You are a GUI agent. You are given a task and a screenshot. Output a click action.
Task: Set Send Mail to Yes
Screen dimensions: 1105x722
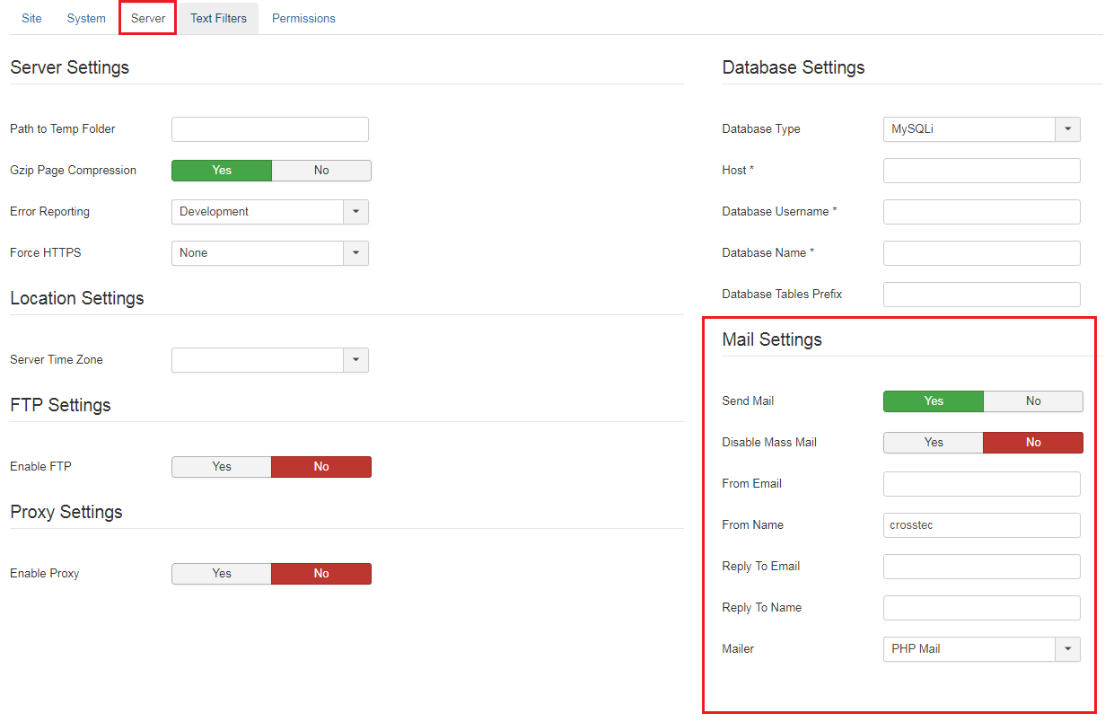tap(934, 401)
